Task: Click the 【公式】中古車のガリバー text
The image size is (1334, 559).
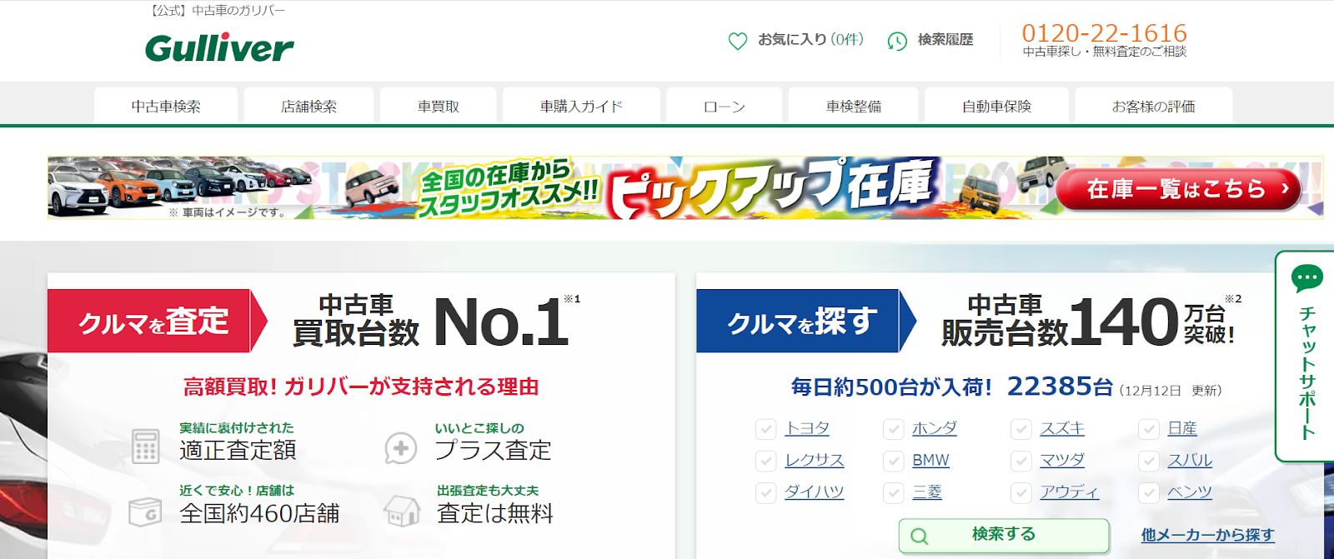Action: (217, 11)
